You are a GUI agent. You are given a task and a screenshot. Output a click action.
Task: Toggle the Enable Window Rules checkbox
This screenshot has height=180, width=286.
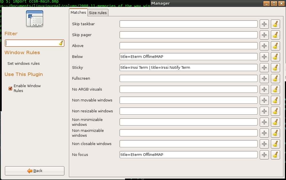pyautogui.click(x=10, y=88)
